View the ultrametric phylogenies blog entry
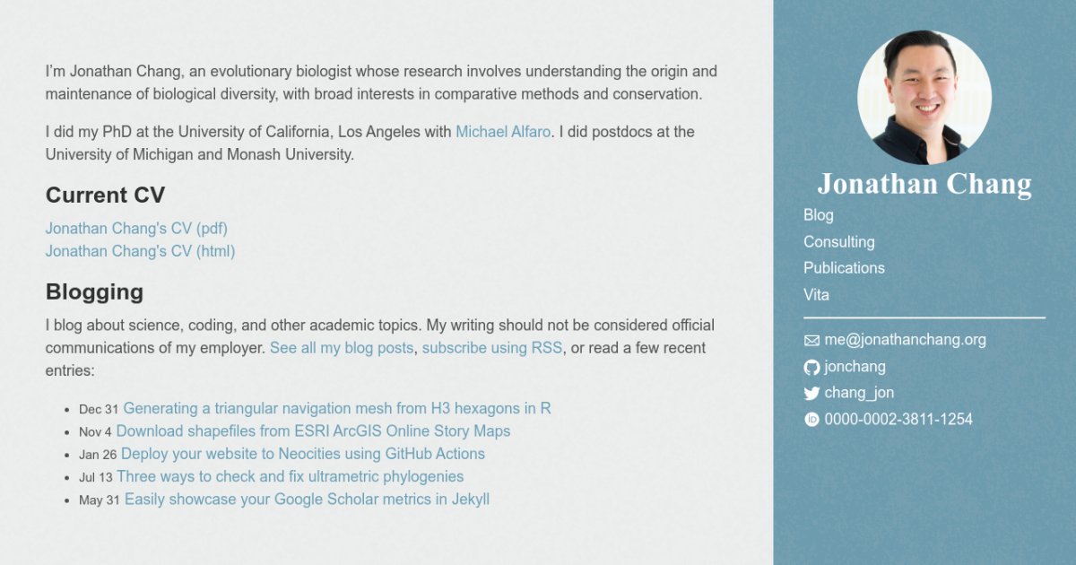 tap(291, 476)
